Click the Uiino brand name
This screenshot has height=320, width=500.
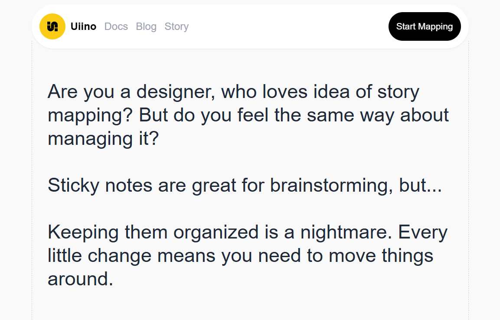click(83, 26)
